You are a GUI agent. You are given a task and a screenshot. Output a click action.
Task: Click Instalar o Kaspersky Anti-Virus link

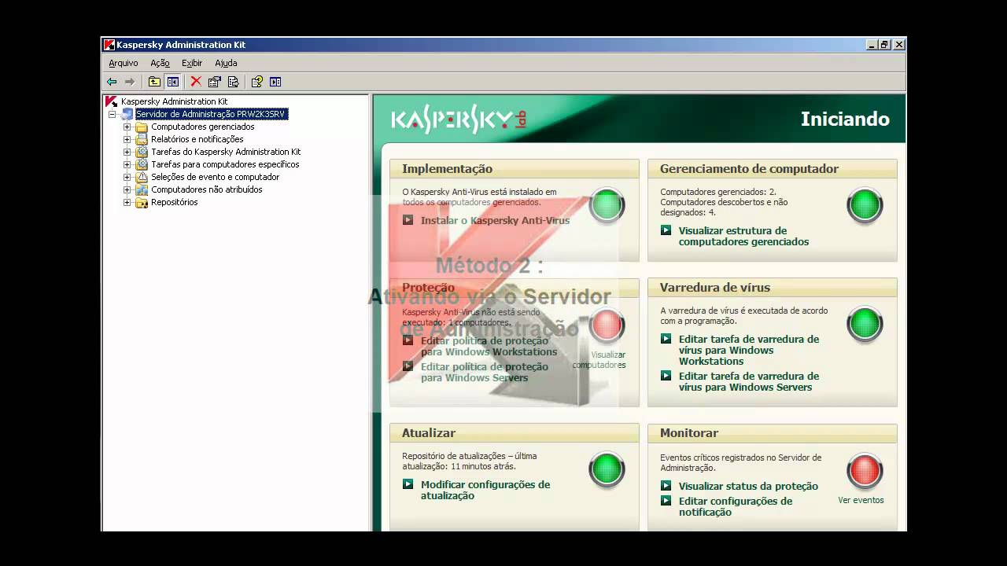click(x=495, y=221)
